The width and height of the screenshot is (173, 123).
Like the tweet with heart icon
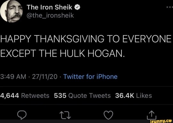coord(109,115)
